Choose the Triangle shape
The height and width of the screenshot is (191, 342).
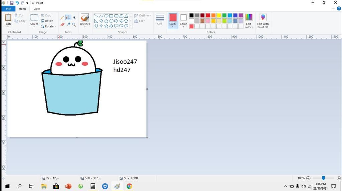[126, 16]
